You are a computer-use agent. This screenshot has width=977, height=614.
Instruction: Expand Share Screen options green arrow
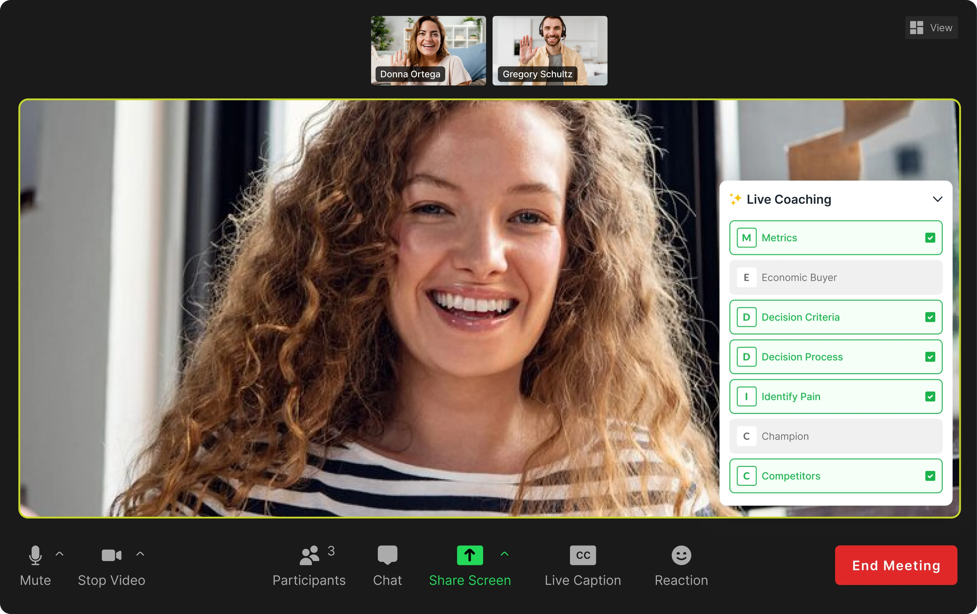pos(504,554)
